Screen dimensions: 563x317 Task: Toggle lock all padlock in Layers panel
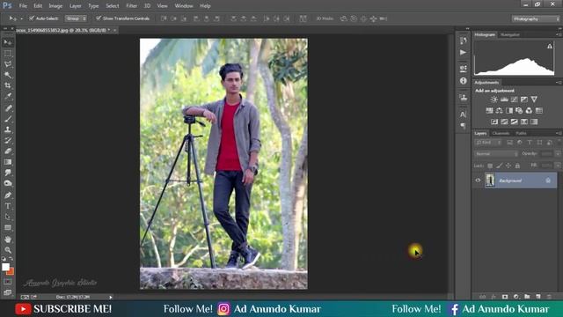(517, 166)
